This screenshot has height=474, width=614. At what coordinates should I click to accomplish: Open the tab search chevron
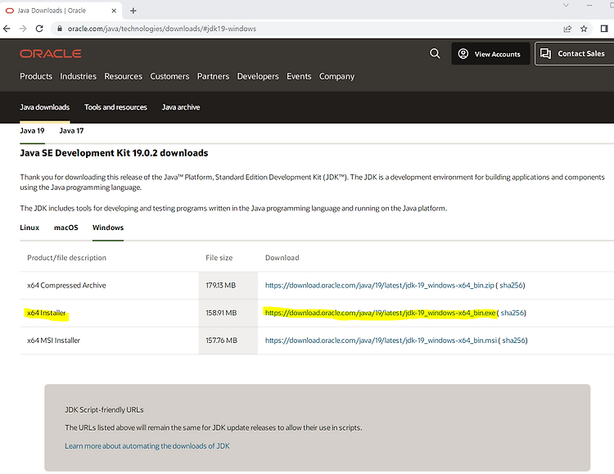566,5
